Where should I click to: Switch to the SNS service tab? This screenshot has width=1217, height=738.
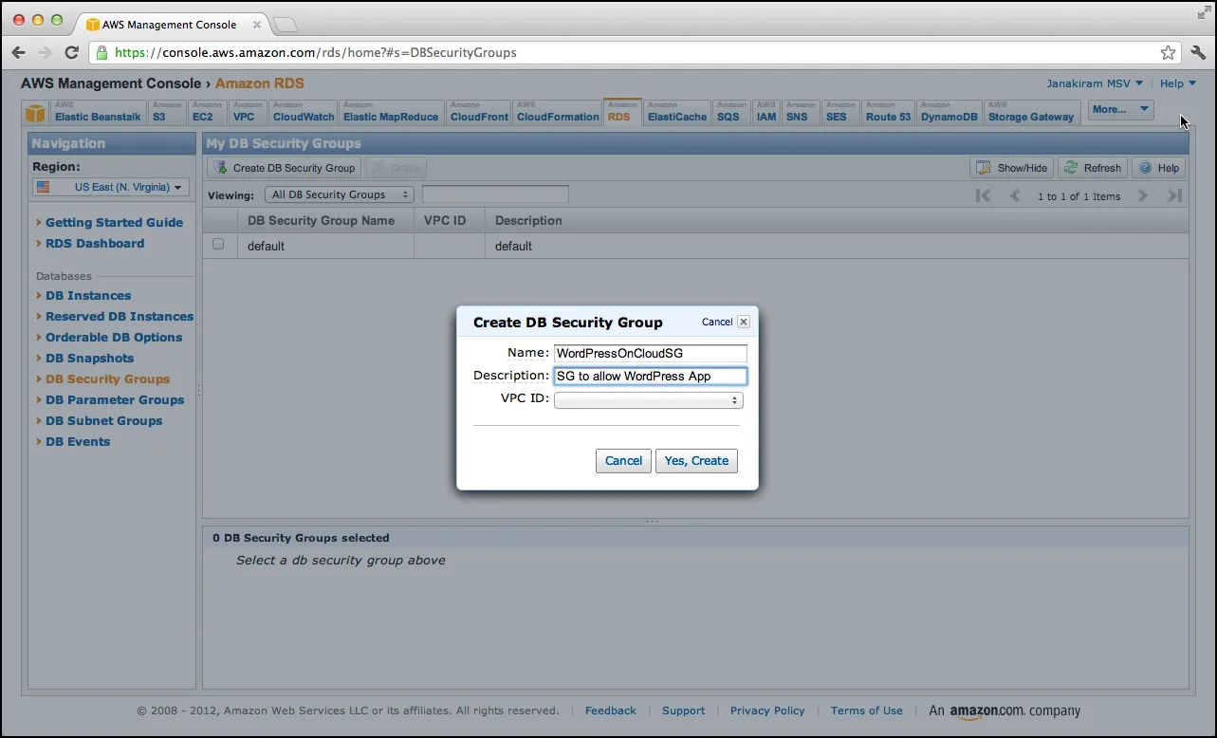tap(801, 112)
